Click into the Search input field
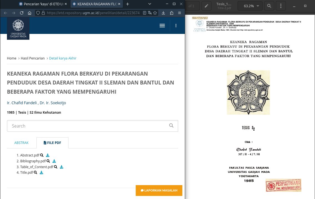The width and height of the screenshot is (315, 199). click(92, 126)
